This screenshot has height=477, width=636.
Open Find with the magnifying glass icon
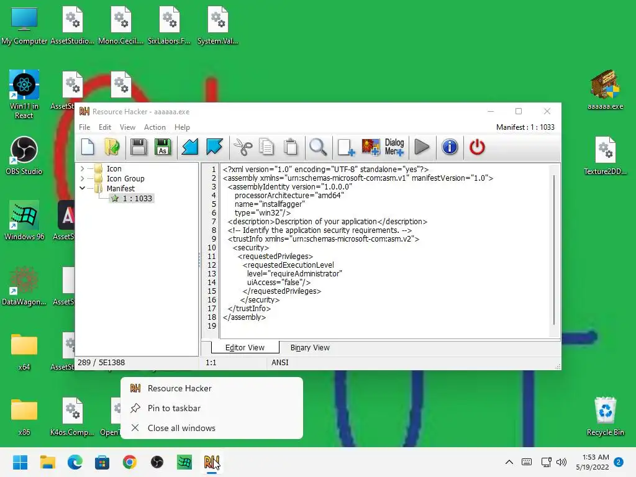[x=318, y=147]
